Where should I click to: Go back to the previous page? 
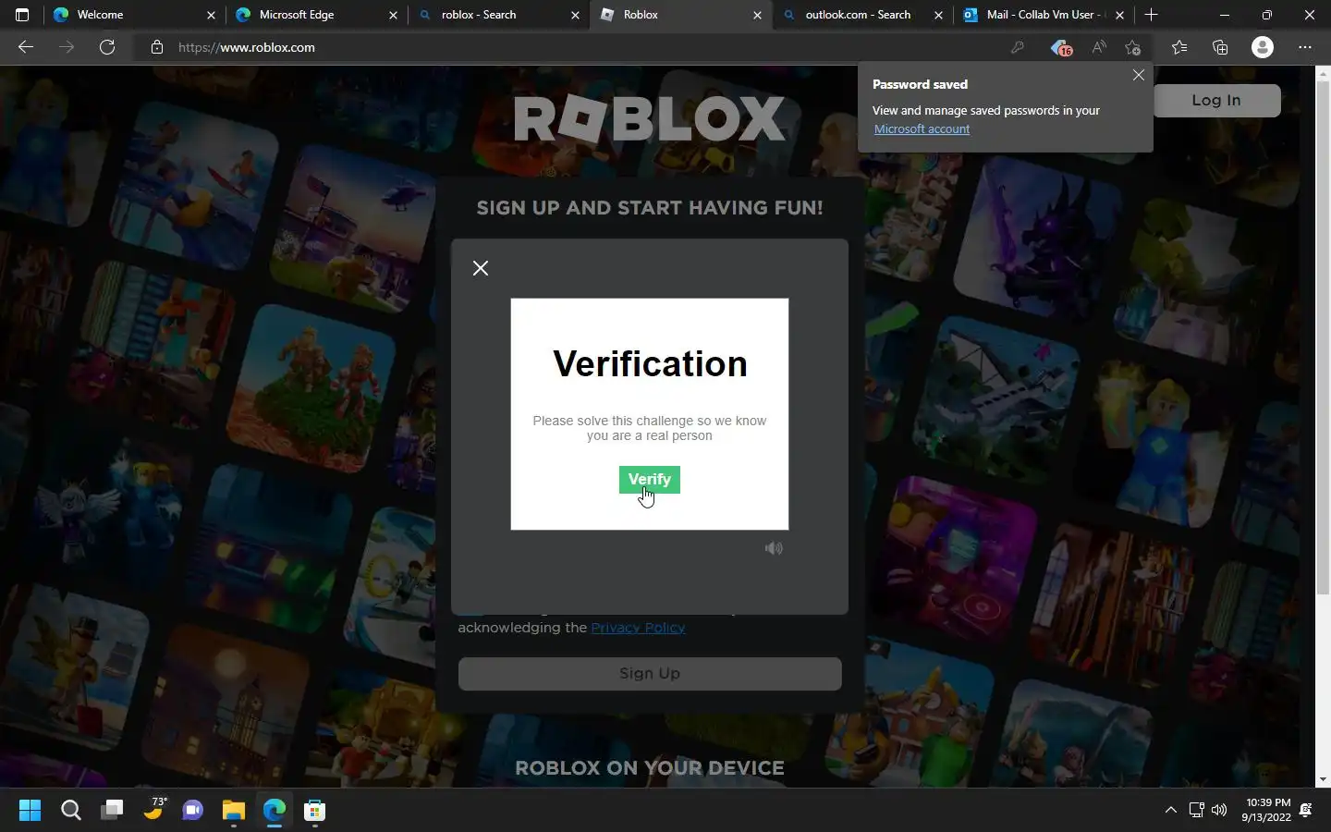(26, 47)
